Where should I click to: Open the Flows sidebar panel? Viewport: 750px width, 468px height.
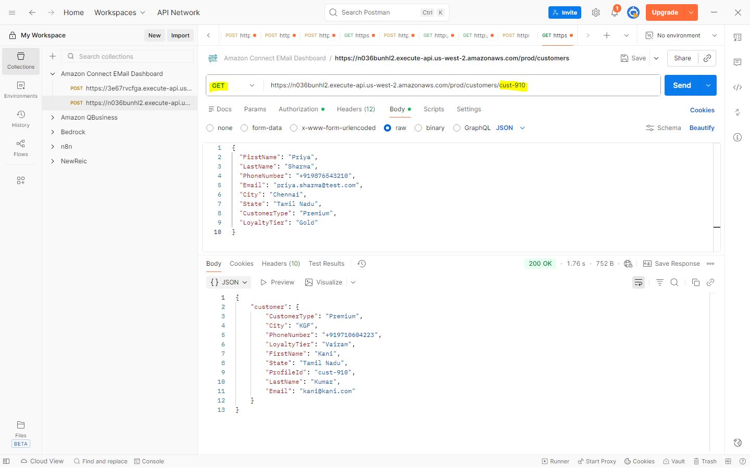pyautogui.click(x=21, y=148)
